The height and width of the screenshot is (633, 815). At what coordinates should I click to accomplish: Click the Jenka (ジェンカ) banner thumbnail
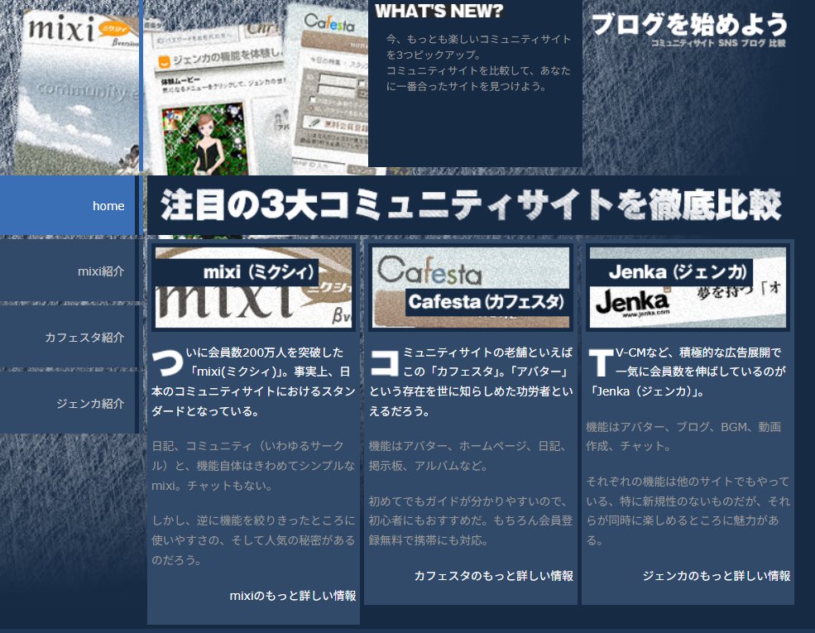coord(688,287)
